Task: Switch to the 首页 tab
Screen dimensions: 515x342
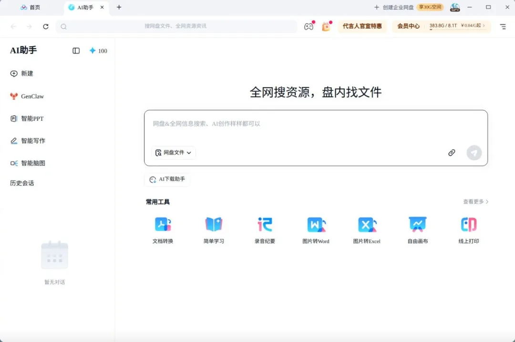Action: [x=30, y=7]
